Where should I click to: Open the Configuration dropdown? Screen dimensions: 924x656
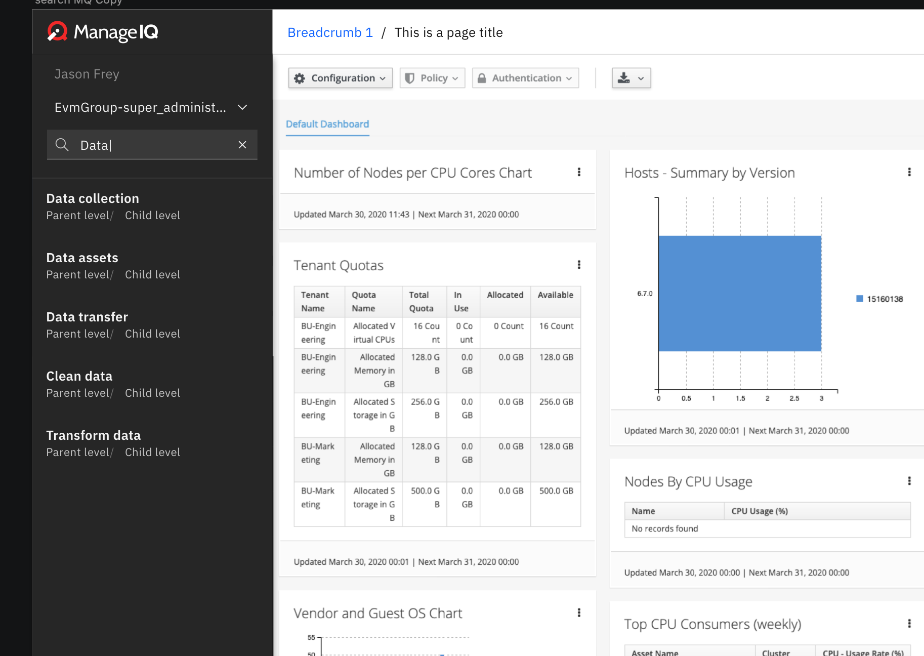coord(341,78)
